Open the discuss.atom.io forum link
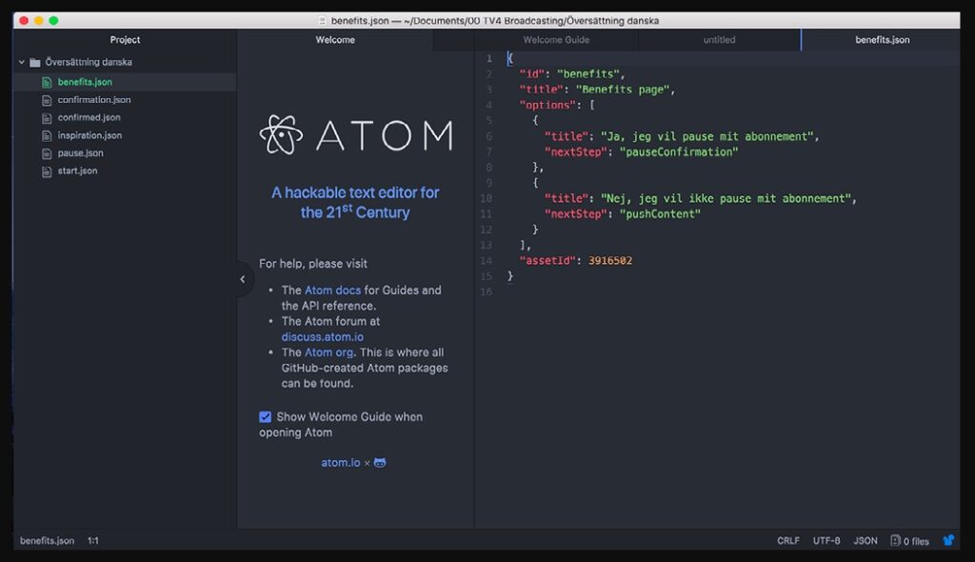The height and width of the screenshot is (562, 975). [x=322, y=336]
